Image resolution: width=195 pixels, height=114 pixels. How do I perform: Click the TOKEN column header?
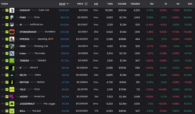click(5, 4)
